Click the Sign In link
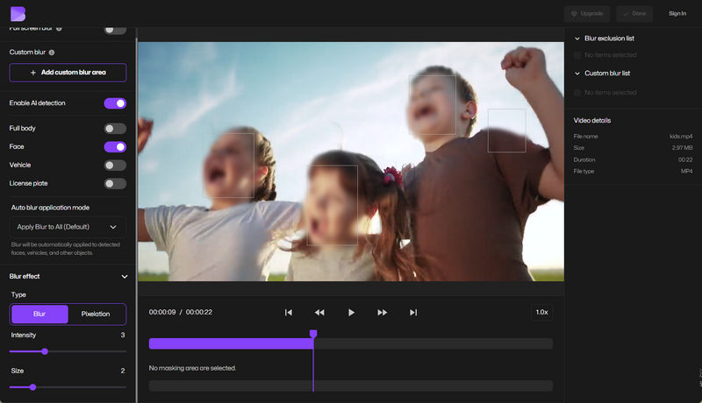Screen dimensions: 702x403 click(677, 14)
